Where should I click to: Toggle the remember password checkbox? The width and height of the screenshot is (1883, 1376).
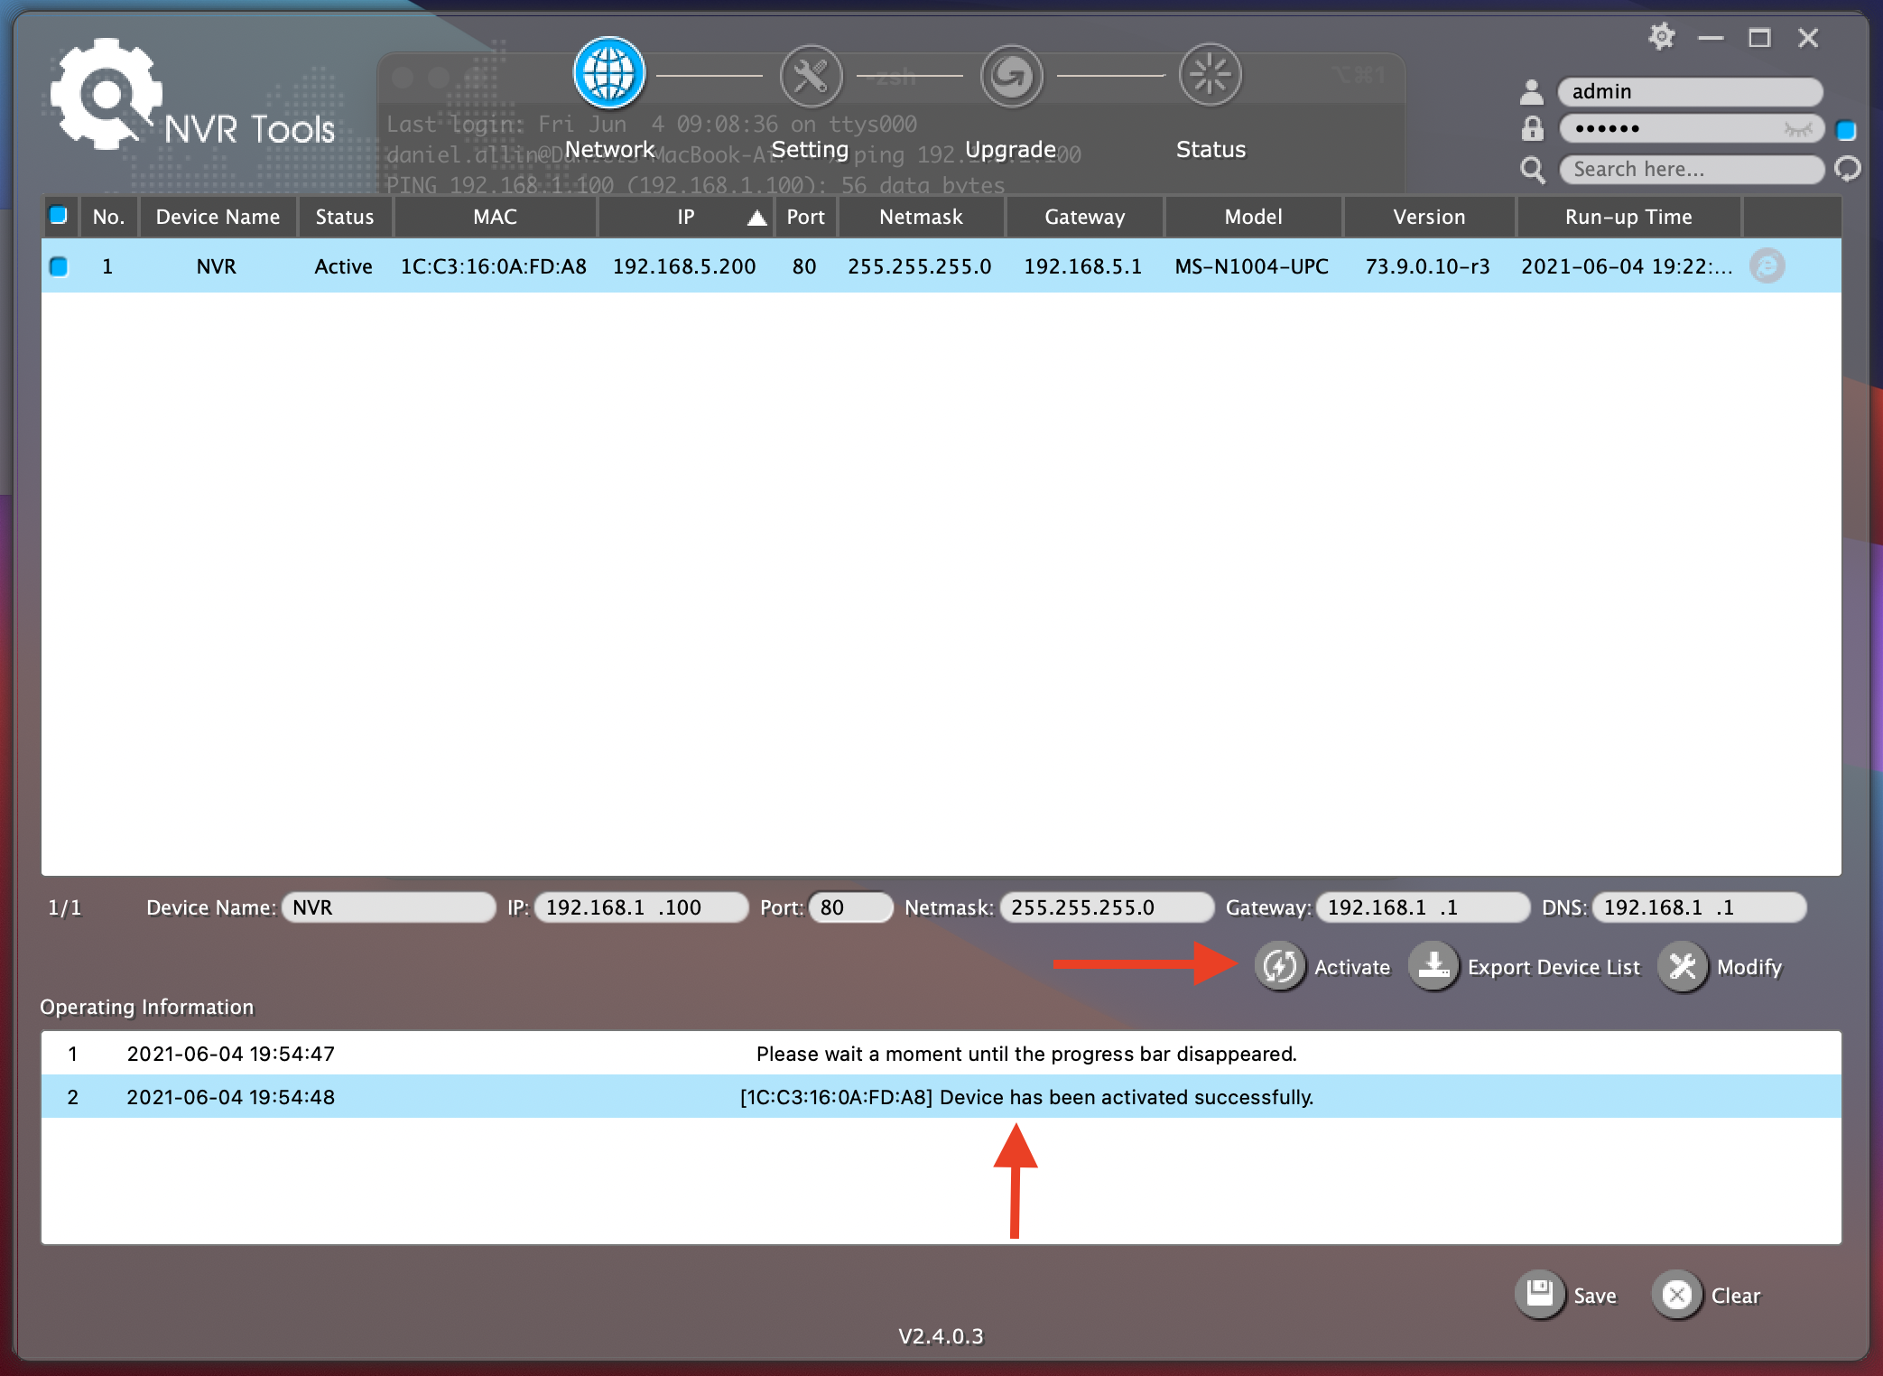tap(1847, 130)
